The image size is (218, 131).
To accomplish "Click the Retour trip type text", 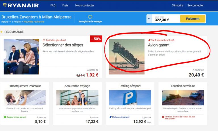I will pos(5,22).
